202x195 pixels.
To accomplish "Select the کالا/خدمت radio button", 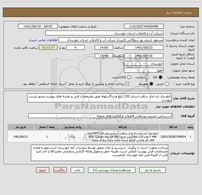I will (x=129, y=77).
